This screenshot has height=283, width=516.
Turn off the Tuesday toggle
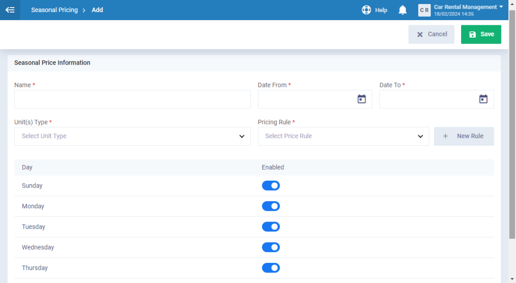point(271,227)
